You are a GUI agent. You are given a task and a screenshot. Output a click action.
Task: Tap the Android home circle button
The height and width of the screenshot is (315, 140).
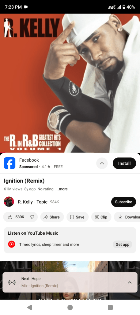click(x=70, y=307)
